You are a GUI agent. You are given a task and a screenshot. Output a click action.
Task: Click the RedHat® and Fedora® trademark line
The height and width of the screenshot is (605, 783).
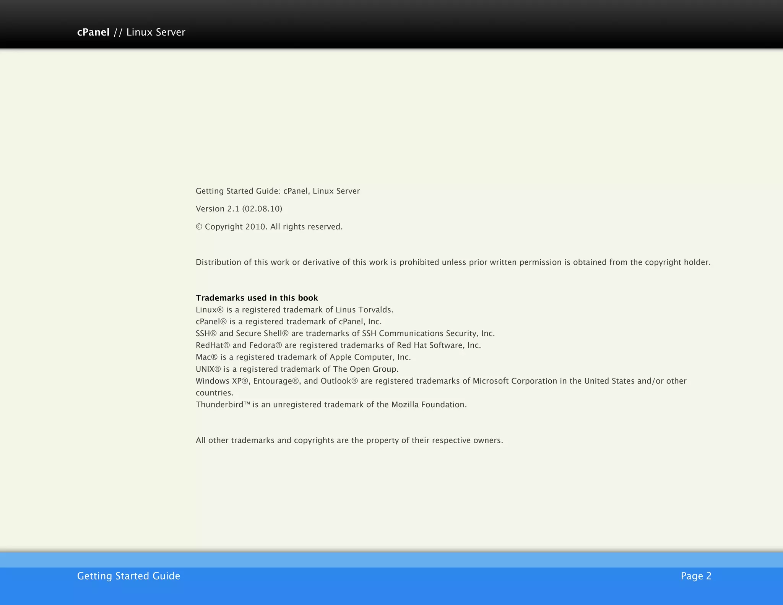pos(338,345)
